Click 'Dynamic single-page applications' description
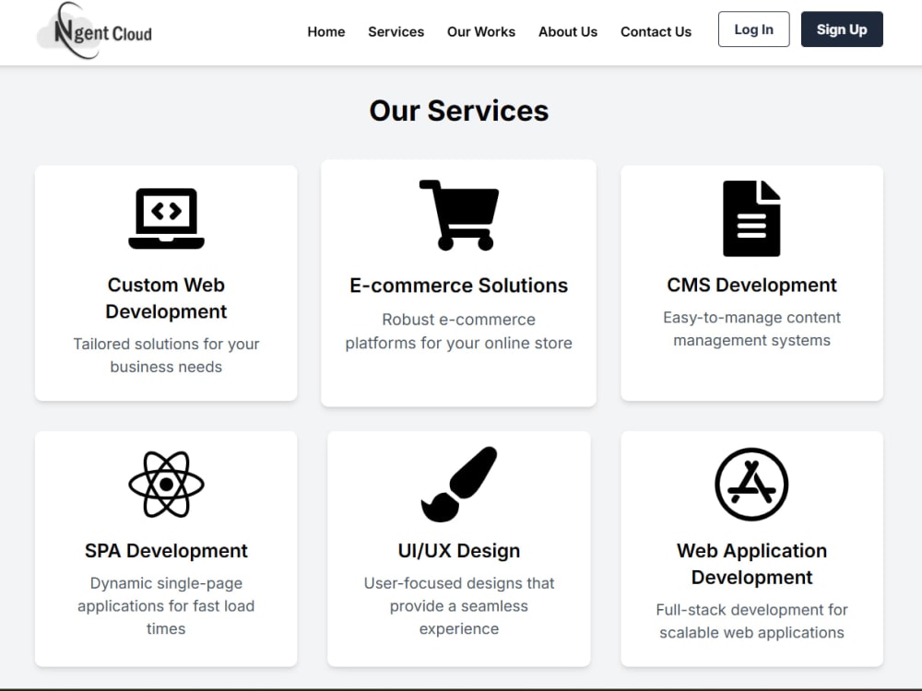The image size is (922, 691). point(166,606)
